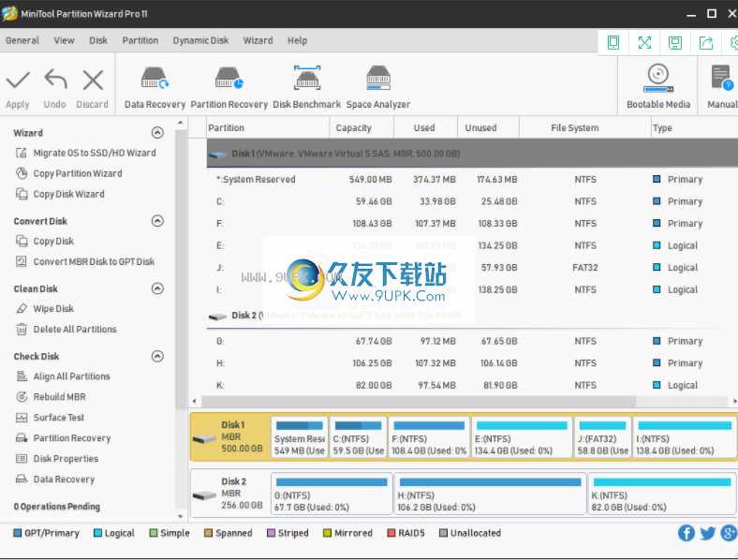Click the Disk Properties icon
Screen dimensions: 738x560
click(22, 458)
